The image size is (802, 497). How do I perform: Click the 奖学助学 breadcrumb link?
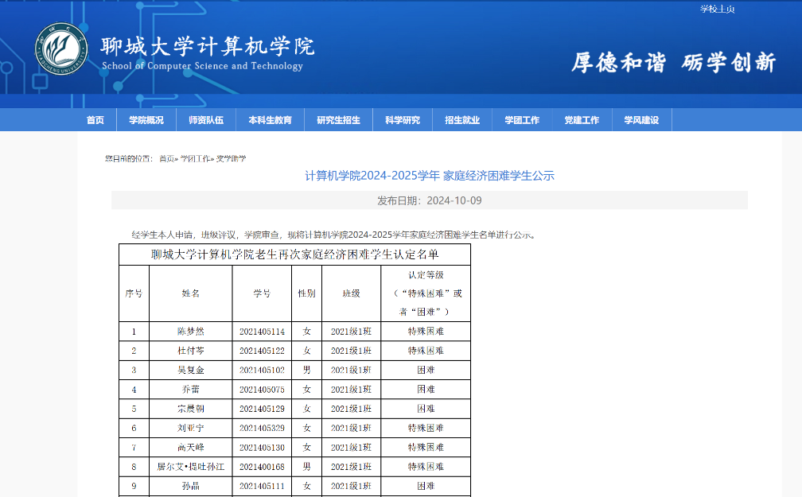pos(232,158)
